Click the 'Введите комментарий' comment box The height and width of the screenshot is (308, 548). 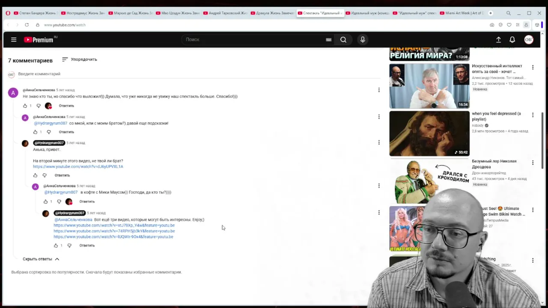click(x=199, y=74)
